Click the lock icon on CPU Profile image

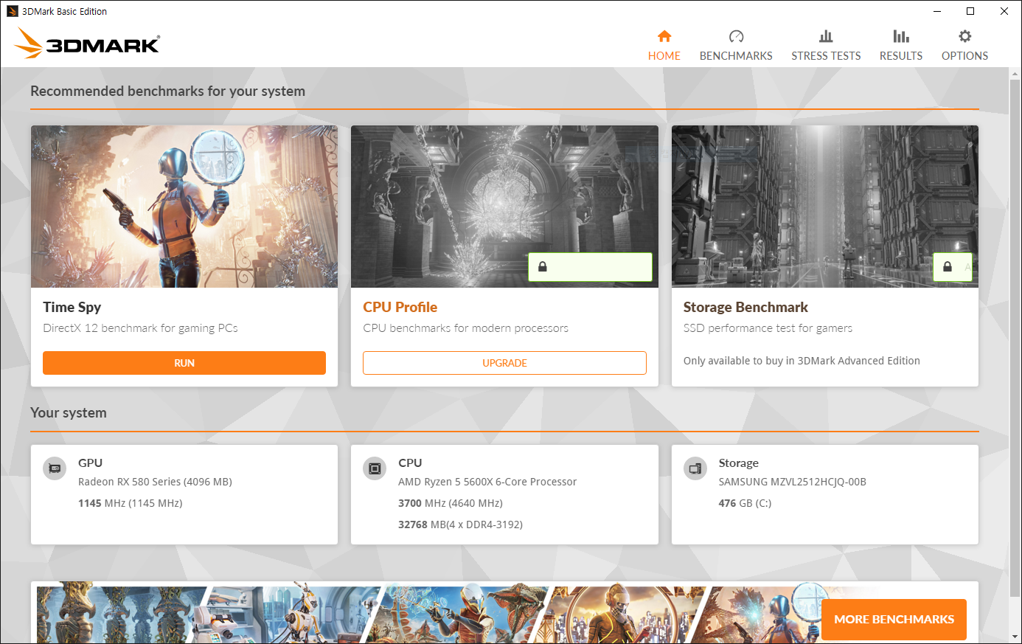coord(543,267)
